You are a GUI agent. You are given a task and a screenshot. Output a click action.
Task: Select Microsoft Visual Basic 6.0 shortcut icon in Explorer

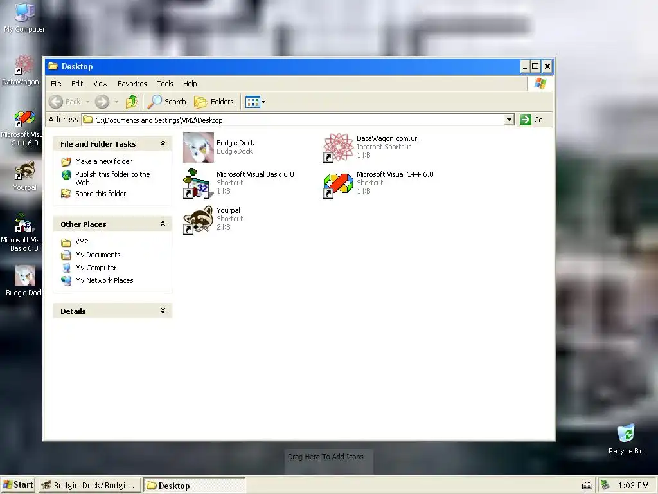coord(199,183)
